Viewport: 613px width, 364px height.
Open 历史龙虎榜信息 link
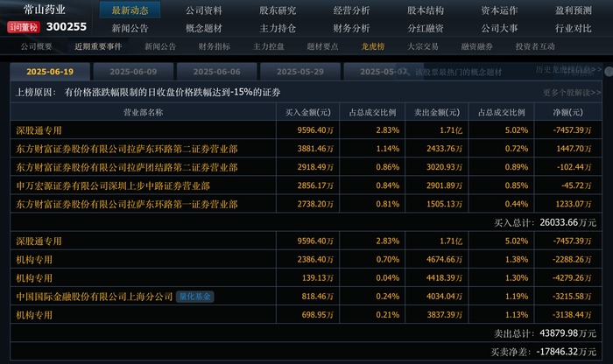pyautogui.click(x=568, y=69)
